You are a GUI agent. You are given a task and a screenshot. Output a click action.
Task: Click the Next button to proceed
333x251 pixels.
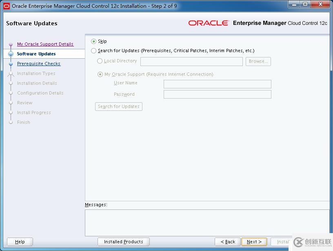coord(253,241)
